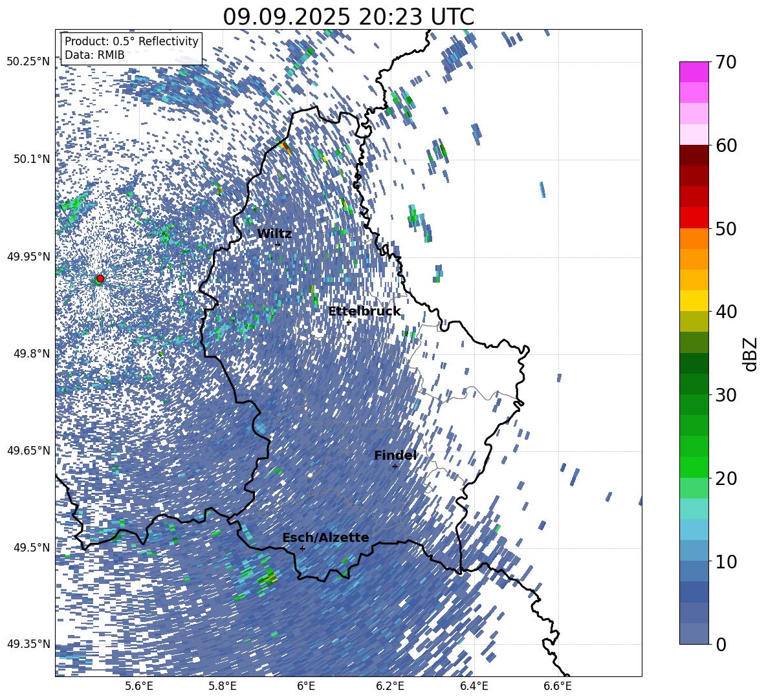Click the 49.5°N latitude label
Viewport: 766px width, 699px height.
32,547
